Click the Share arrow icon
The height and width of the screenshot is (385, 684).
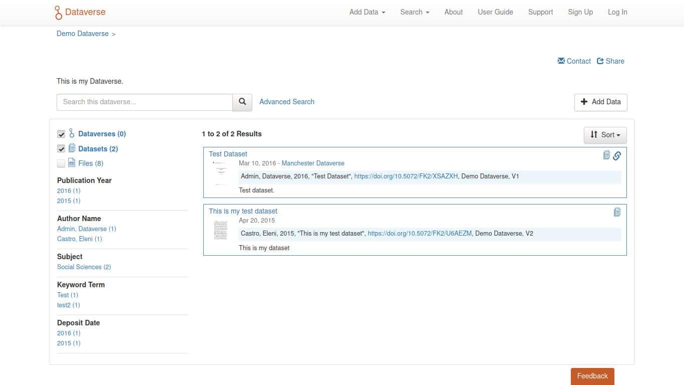coord(600,61)
